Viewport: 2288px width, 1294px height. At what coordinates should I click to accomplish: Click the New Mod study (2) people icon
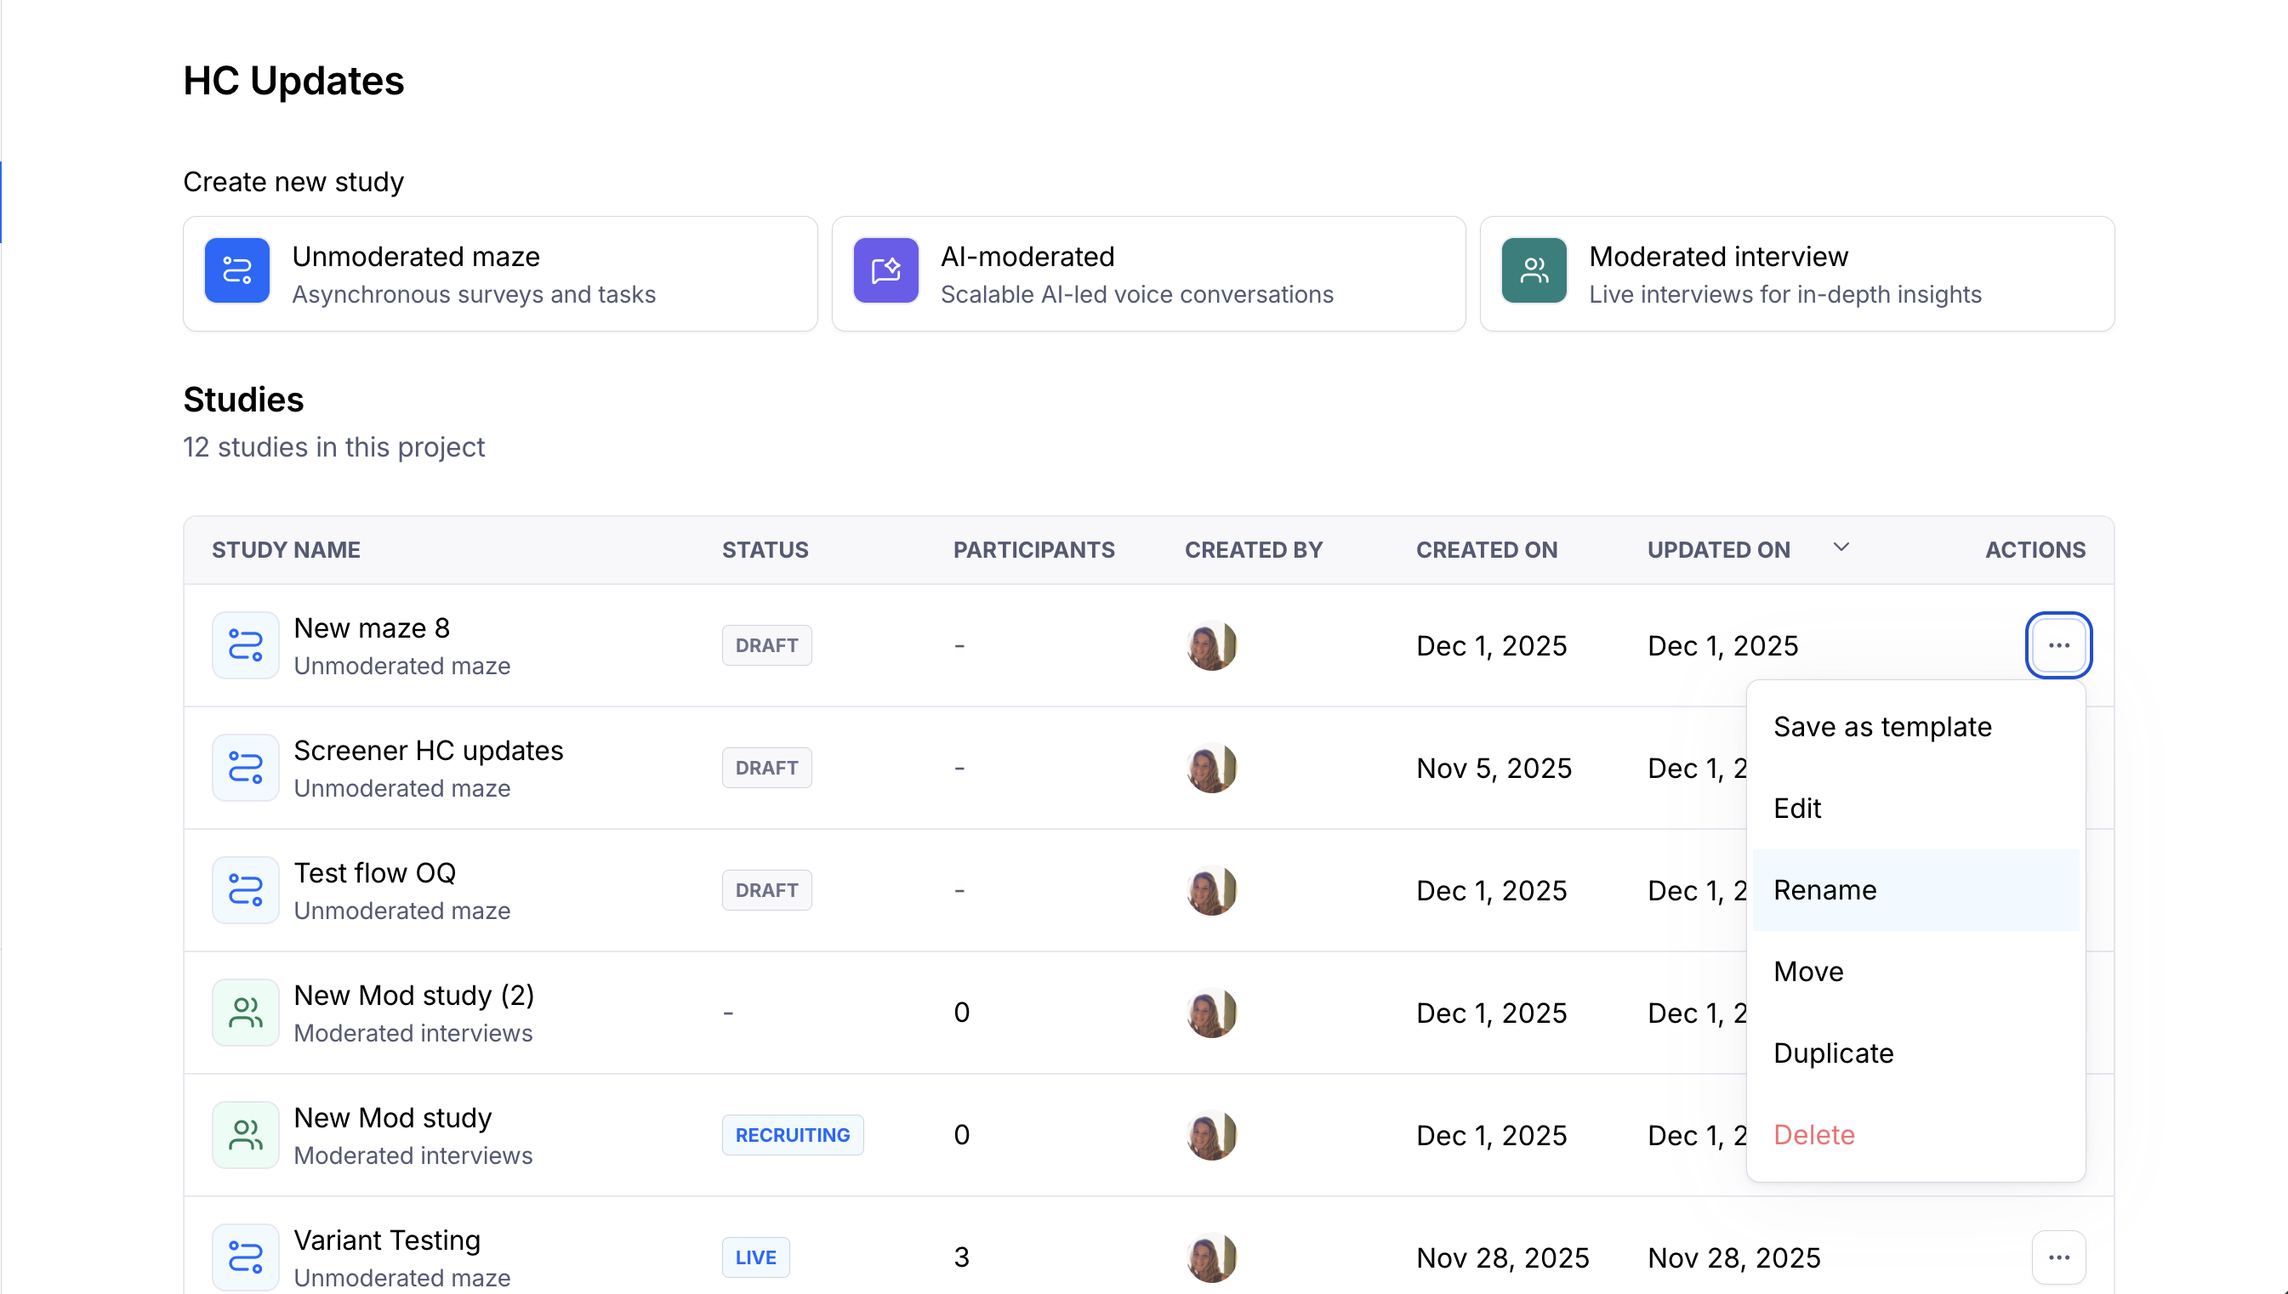245,1013
